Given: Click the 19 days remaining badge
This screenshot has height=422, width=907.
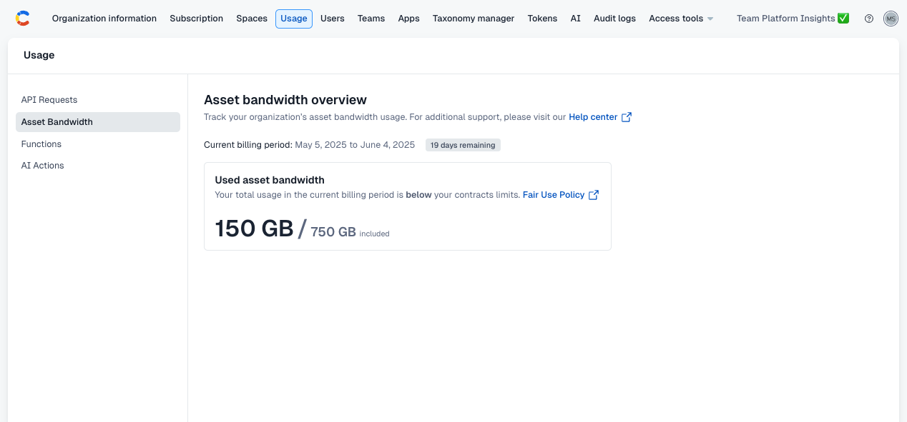Looking at the screenshot, I should tap(463, 145).
